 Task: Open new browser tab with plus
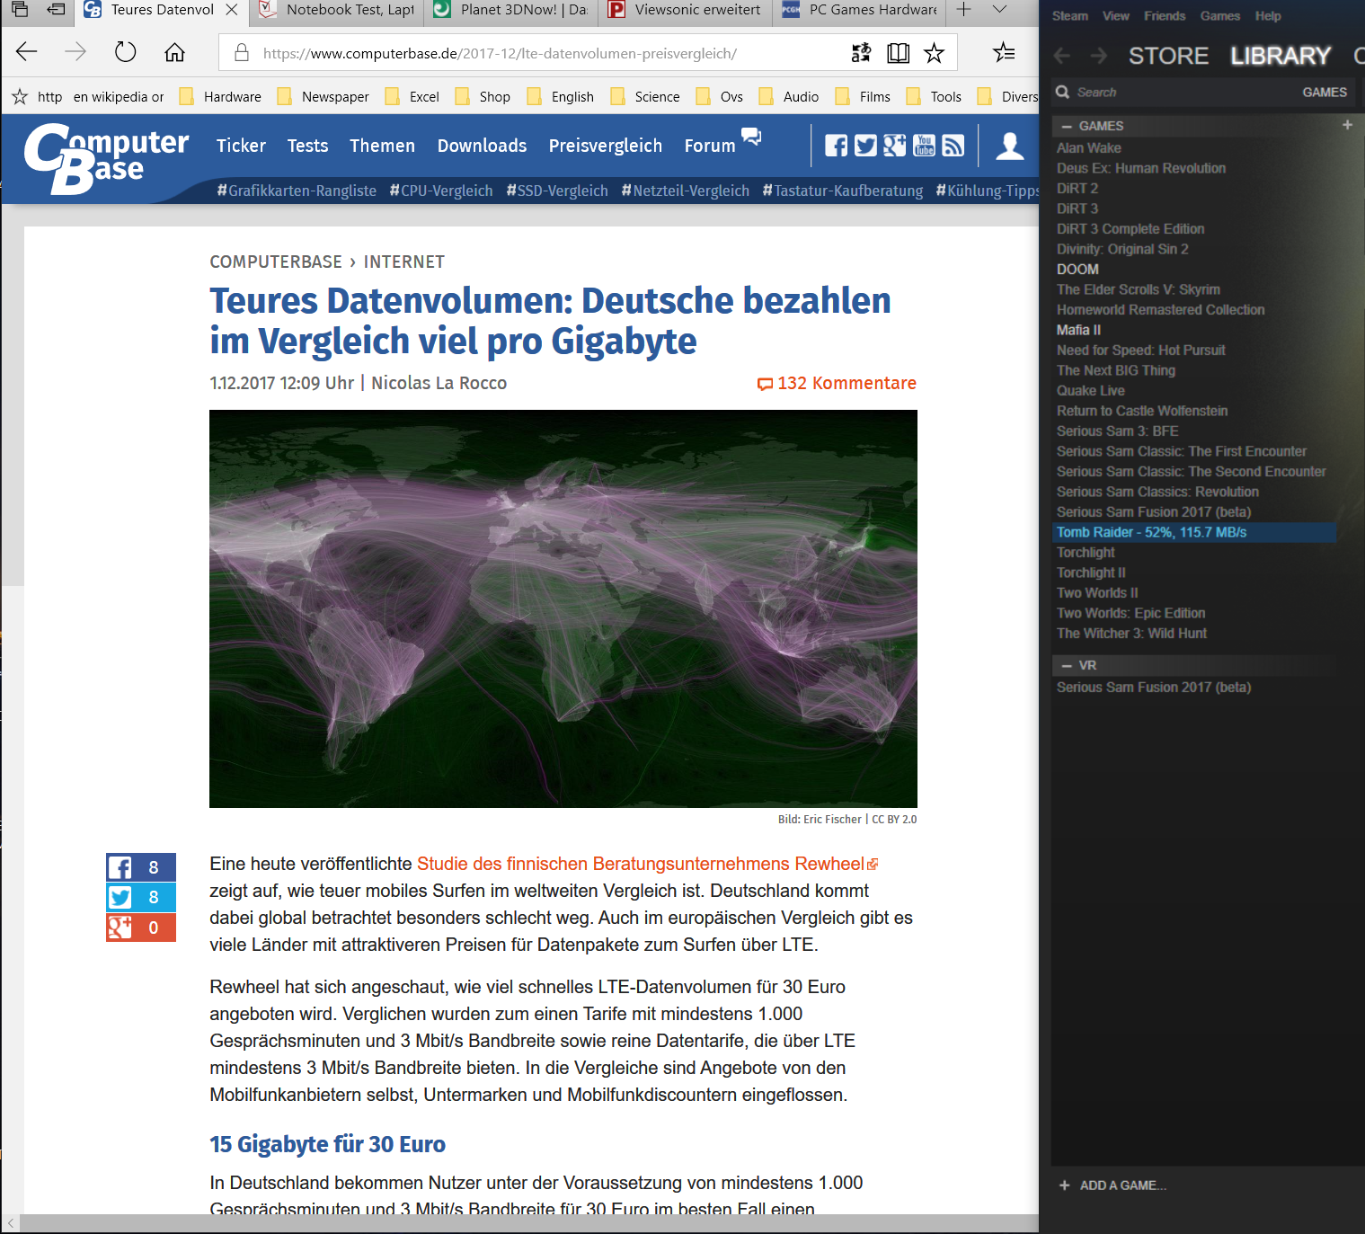tap(963, 10)
